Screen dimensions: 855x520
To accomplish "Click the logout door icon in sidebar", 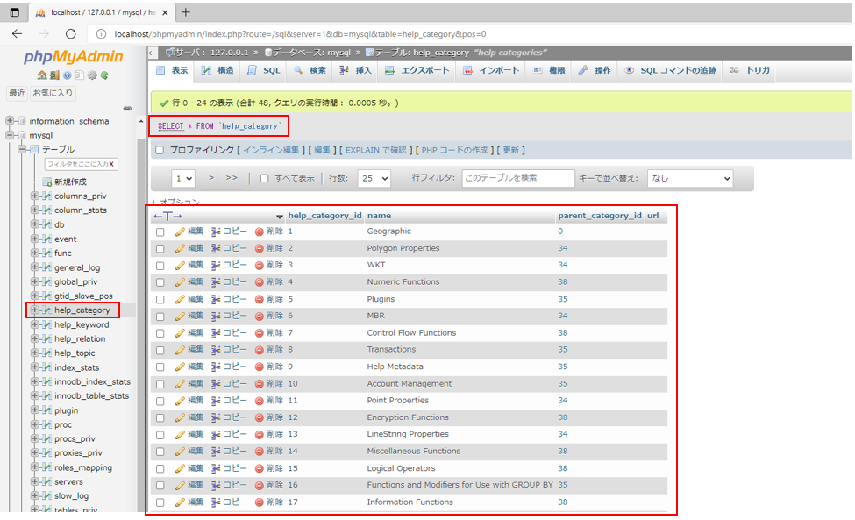I will pos(54,75).
